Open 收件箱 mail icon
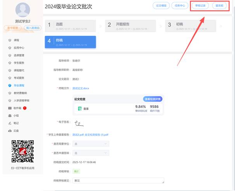The image size is (235, 191). [x=10, y=108]
